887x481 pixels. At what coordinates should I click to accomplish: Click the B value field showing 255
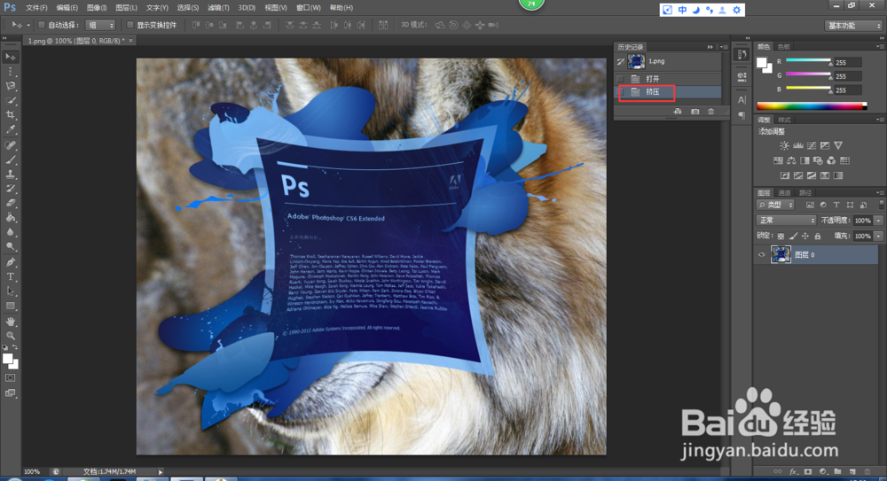(x=847, y=90)
